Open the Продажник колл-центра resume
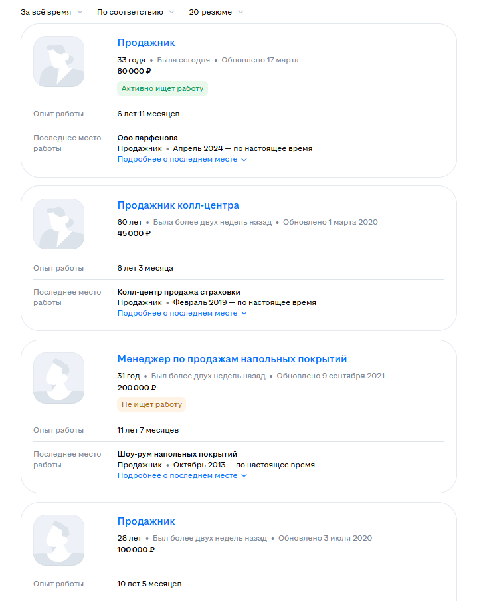Screen dimensions: 481x601 point(178,205)
